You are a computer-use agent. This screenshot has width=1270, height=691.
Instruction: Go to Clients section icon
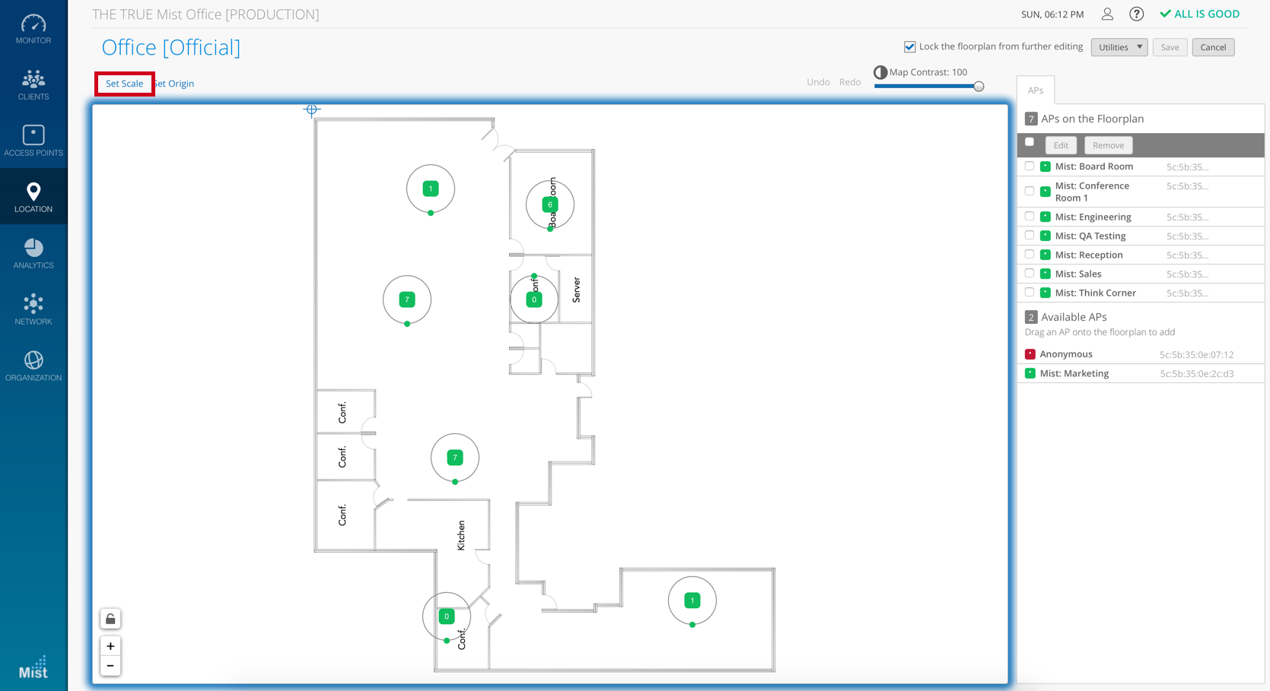[33, 85]
